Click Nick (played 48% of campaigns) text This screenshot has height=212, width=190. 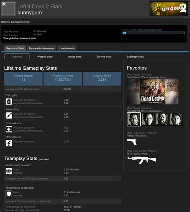tap(144, 111)
